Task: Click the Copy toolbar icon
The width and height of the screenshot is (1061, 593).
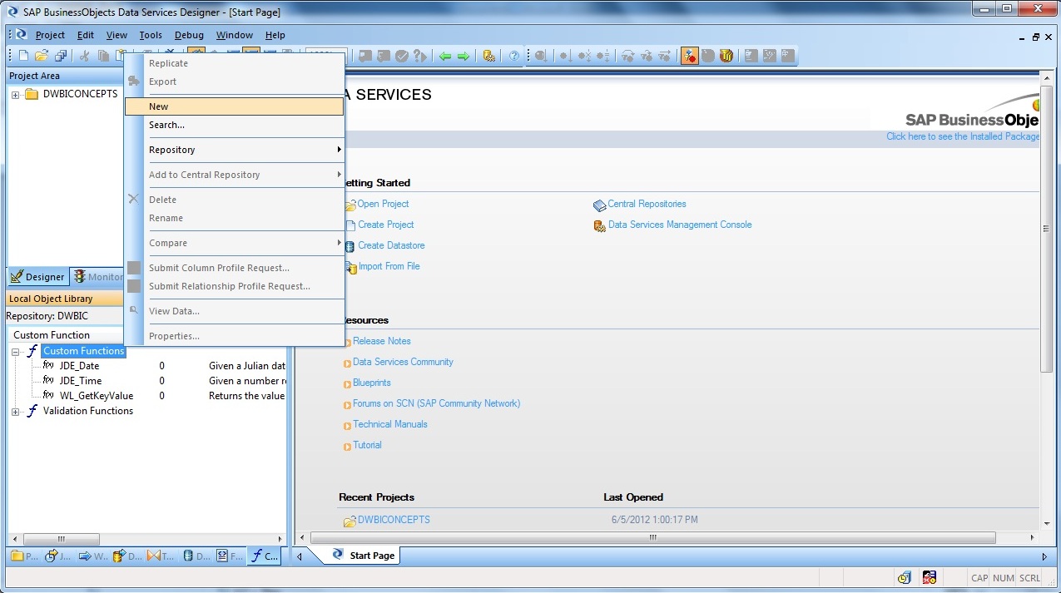Action: 103,56
